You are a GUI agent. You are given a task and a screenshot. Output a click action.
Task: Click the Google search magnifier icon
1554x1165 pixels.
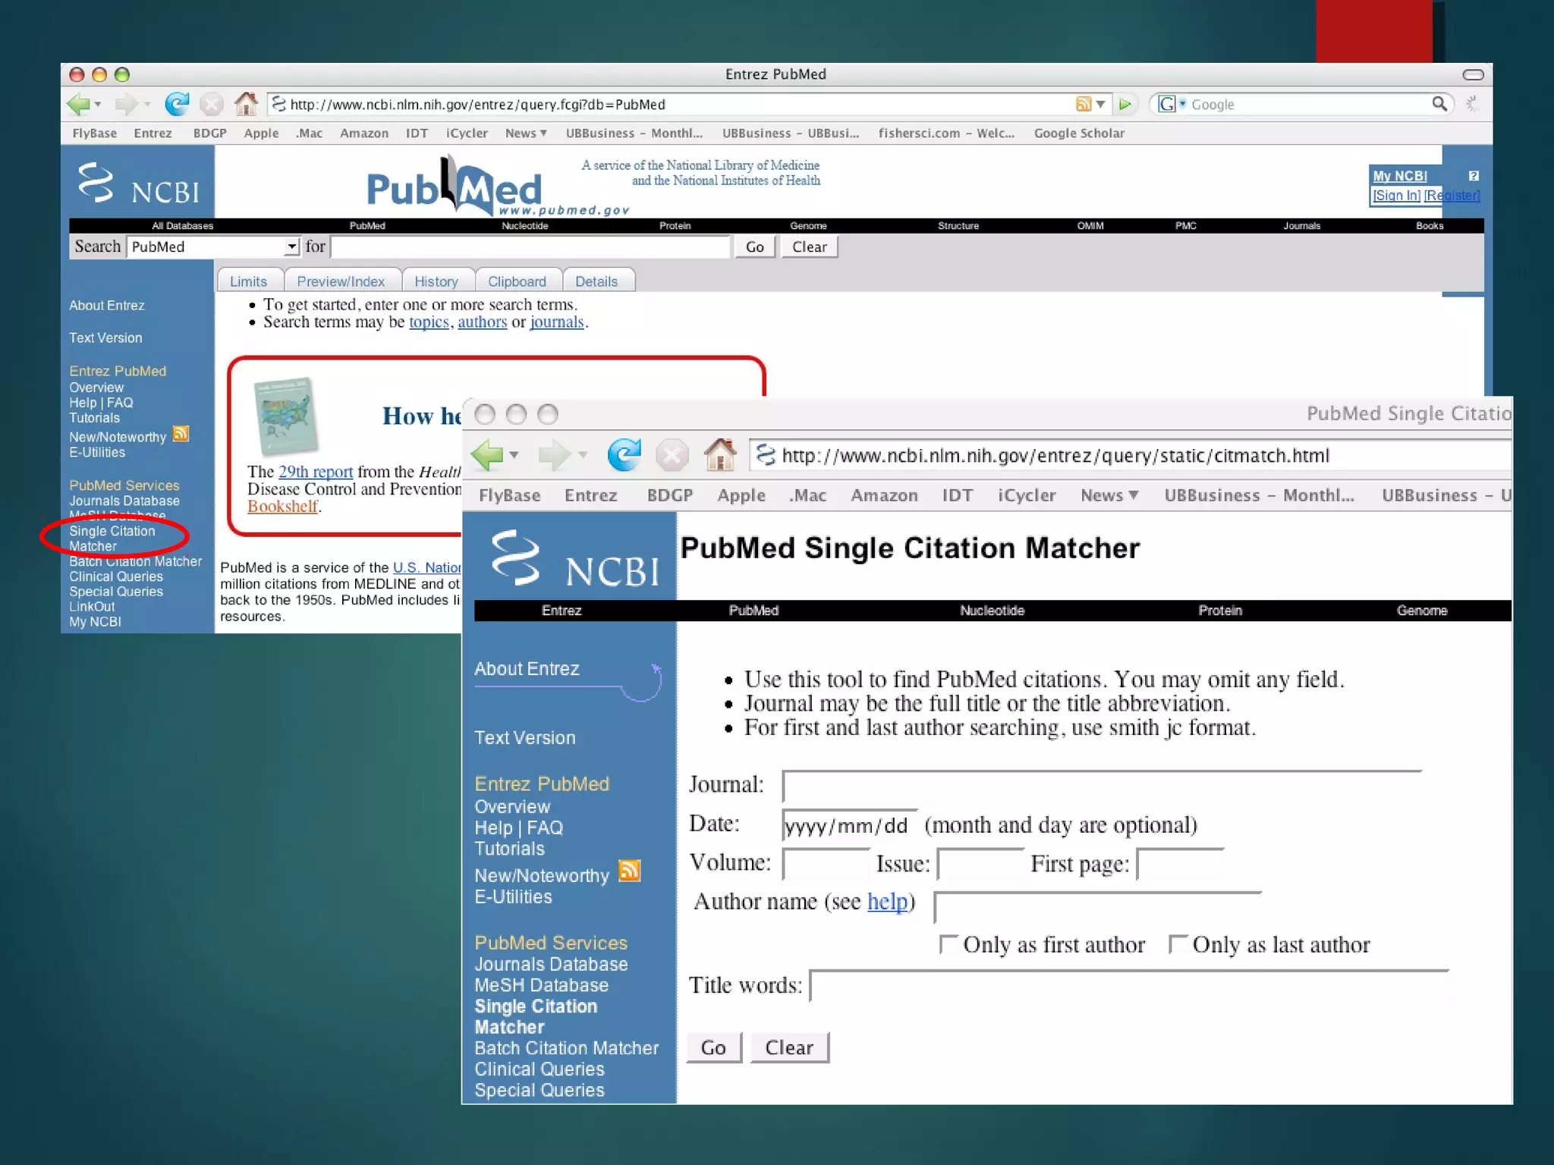click(x=1439, y=104)
